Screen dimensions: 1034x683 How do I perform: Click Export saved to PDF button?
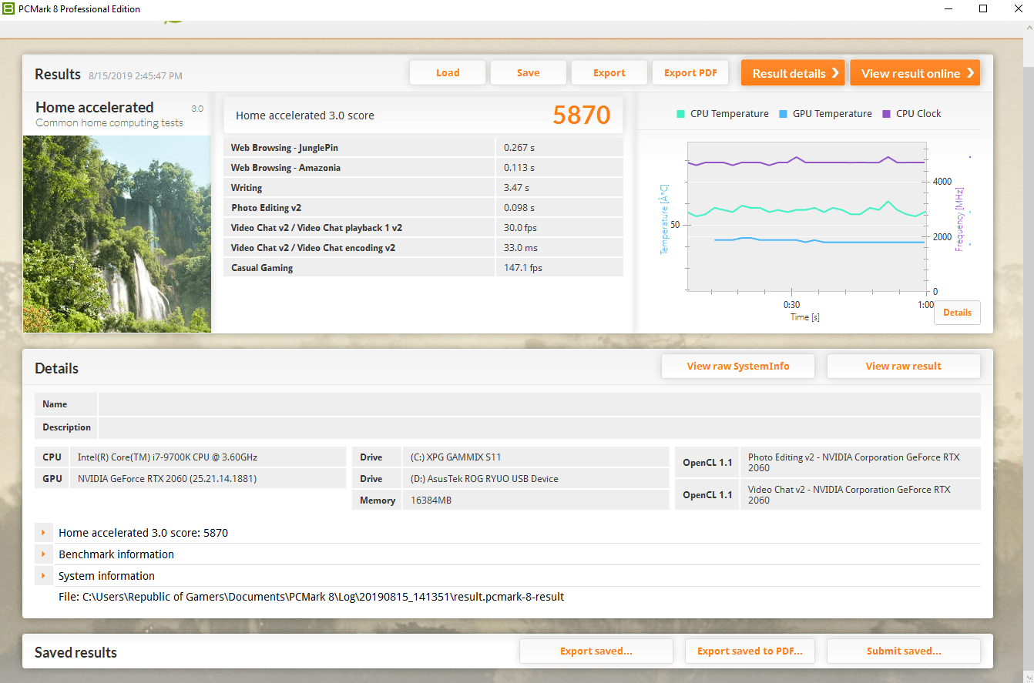coord(750,651)
